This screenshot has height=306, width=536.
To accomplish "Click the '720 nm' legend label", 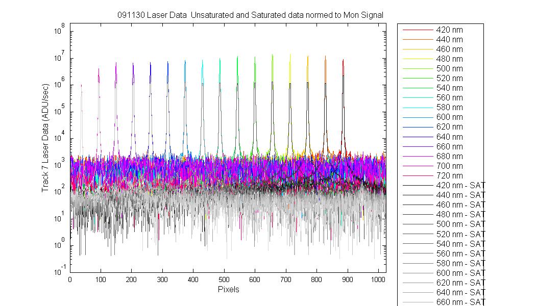I will [x=449, y=176].
